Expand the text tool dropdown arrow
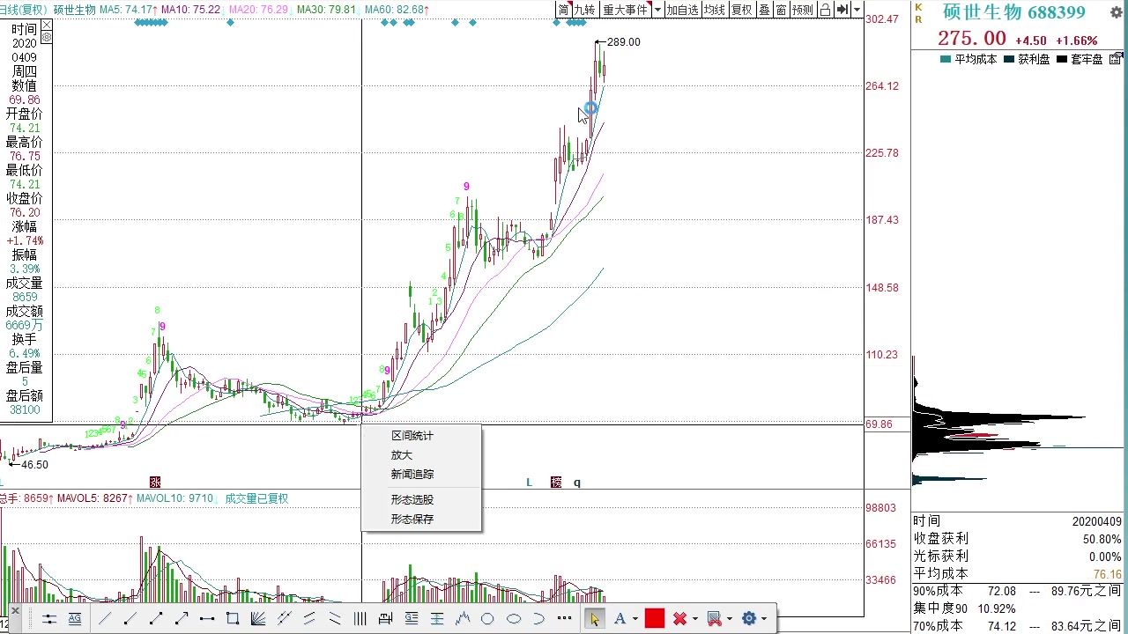Viewport: 1128px width, 634px height. 634,619
